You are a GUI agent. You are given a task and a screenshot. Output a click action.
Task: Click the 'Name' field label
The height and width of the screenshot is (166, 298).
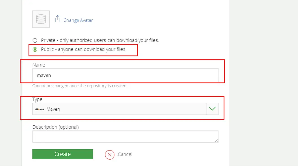39,65
